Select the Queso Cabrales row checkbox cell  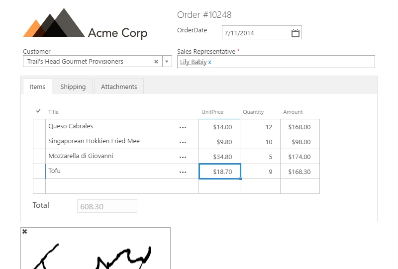pos(39,127)
